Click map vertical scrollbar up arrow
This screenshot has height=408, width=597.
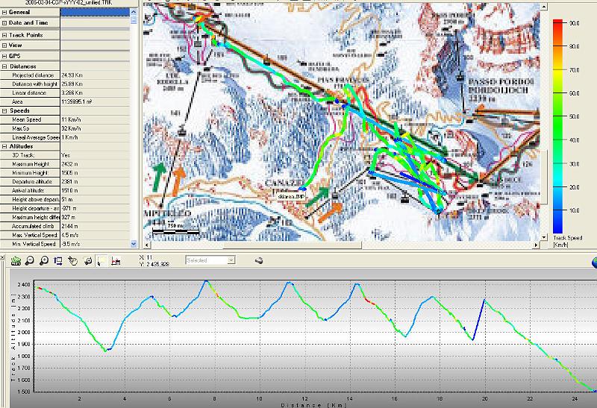click(x=544, y=7)
